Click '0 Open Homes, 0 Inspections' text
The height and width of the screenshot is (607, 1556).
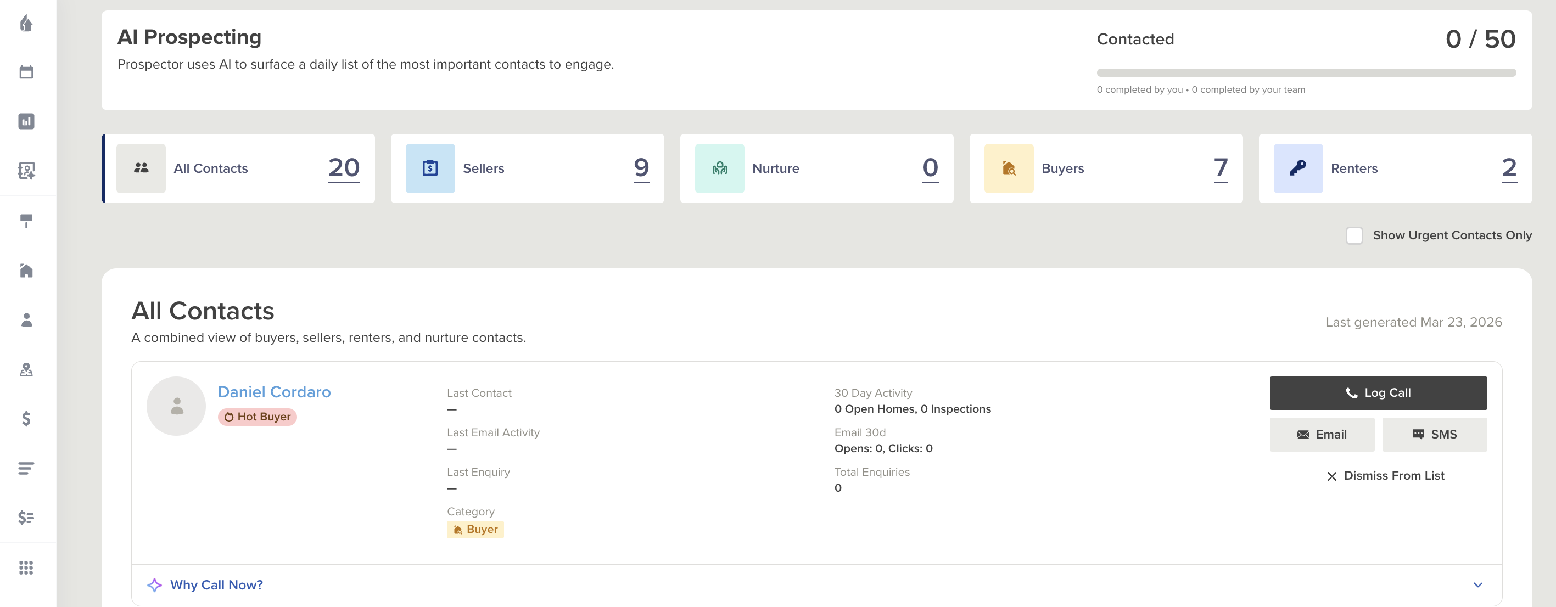pyautogui.click(x=912, y=409)
